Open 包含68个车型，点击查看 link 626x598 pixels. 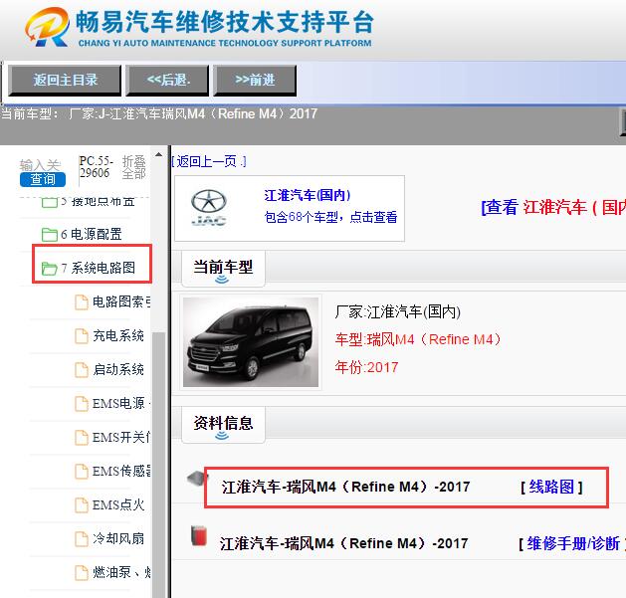[330, 217]
